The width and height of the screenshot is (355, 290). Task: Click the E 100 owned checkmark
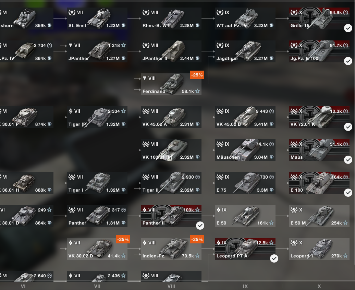coord(348,193)
